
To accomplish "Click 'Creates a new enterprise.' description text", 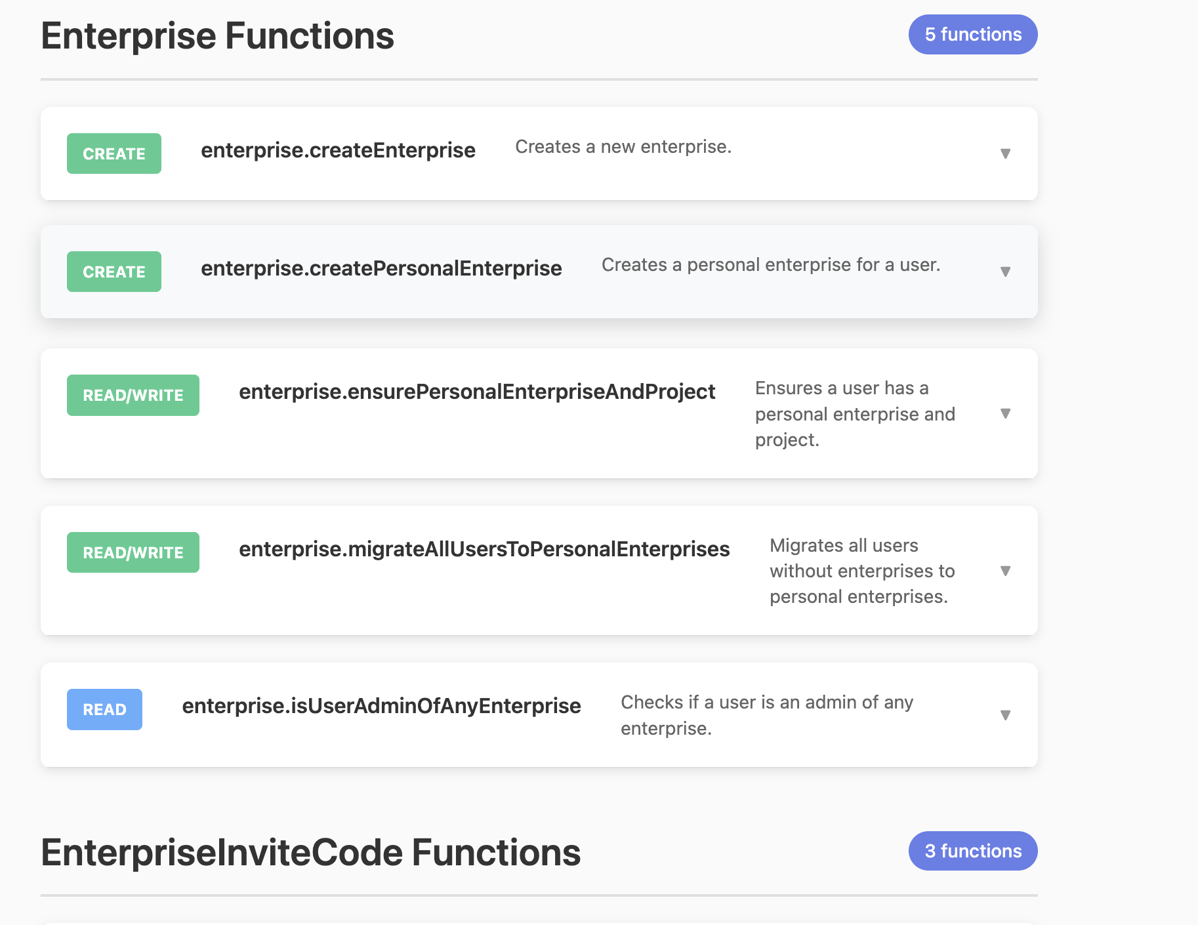I will [623, 147].
